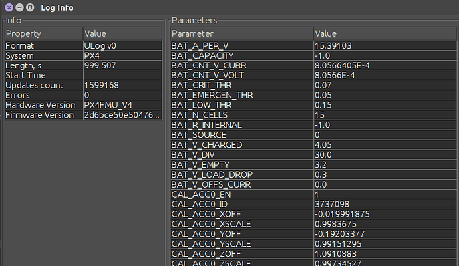Click the PX4 system value

(122, 56)
